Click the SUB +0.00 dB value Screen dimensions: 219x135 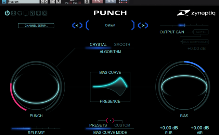click(x=169, y=128)
